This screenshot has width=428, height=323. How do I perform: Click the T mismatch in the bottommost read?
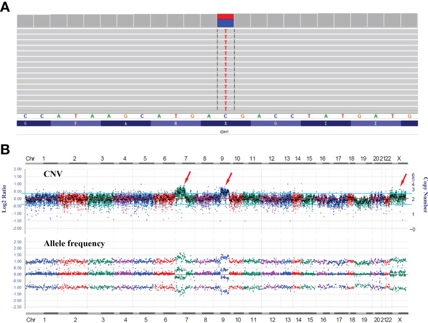(226, 109)
